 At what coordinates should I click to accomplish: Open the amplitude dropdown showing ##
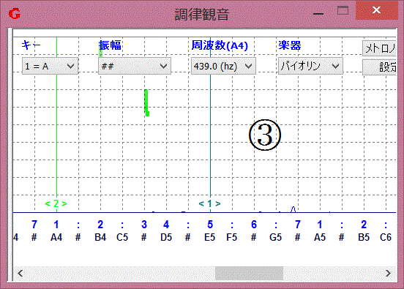[x=135, y=66]
